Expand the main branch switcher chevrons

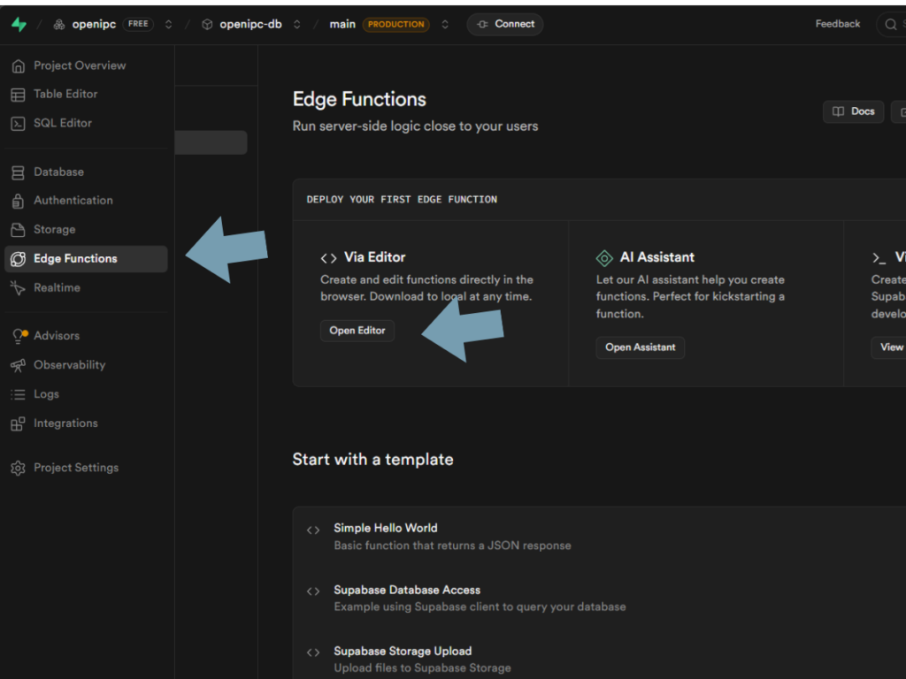(x=445, y=24)
